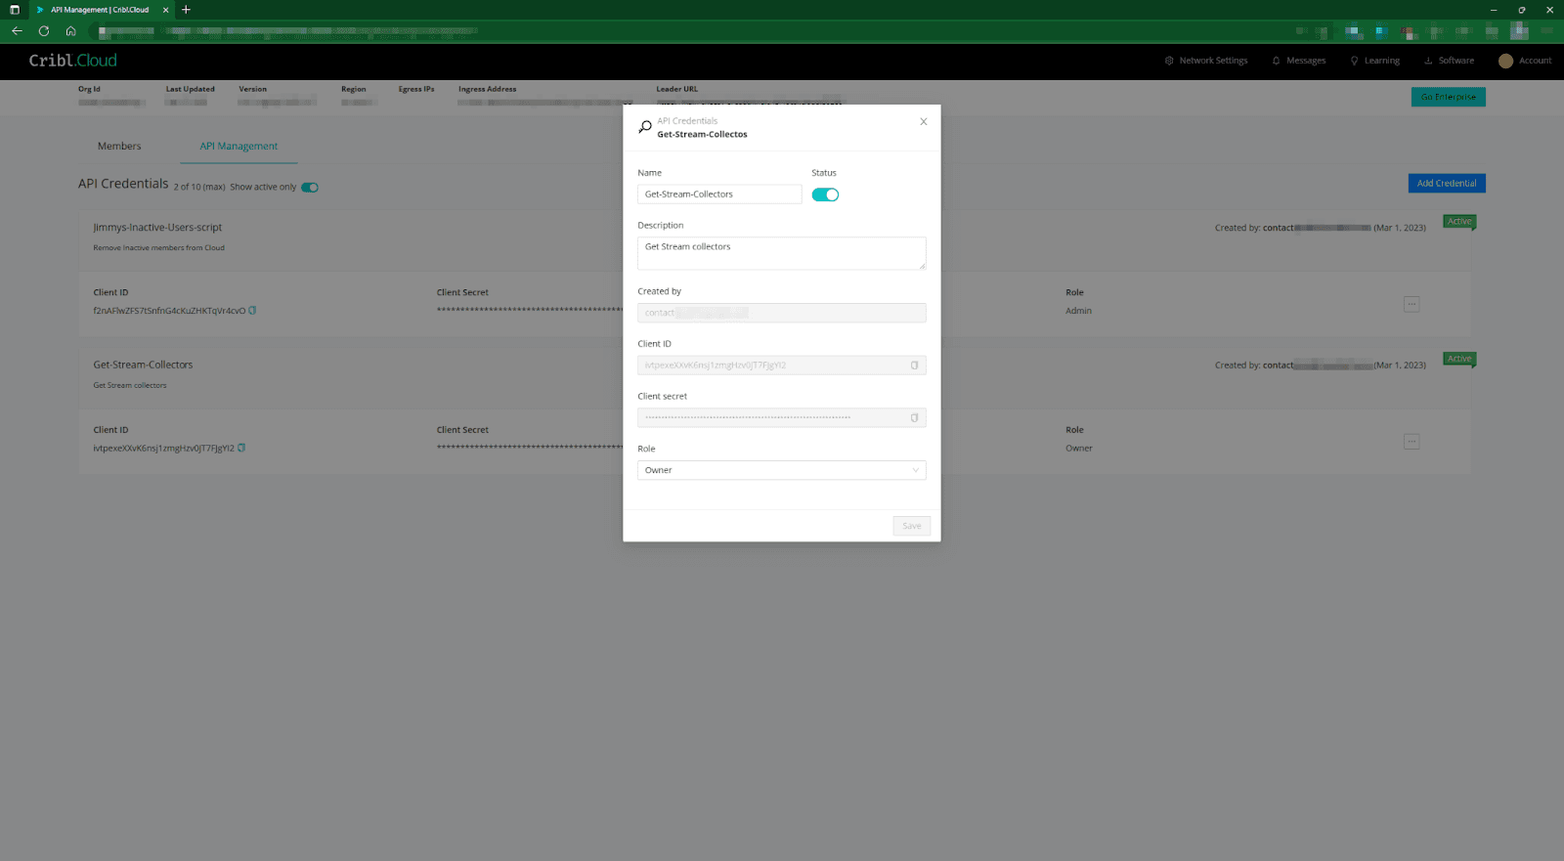Copy Get-Stream-Collectors Client ID in list
The width and height of the screenshot is (1564, 861).
tap(241, 449)
